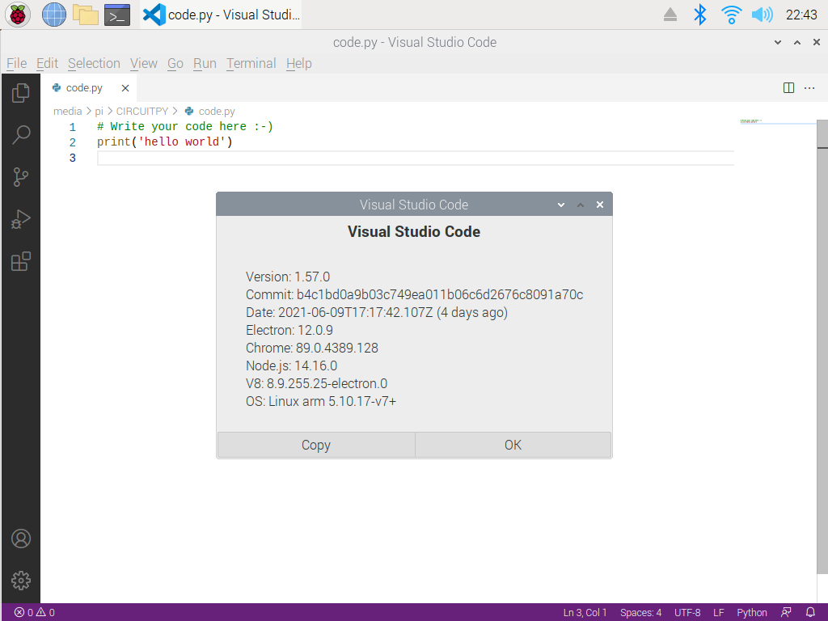Change file encoding via UTF-8

tap(687, 613)
